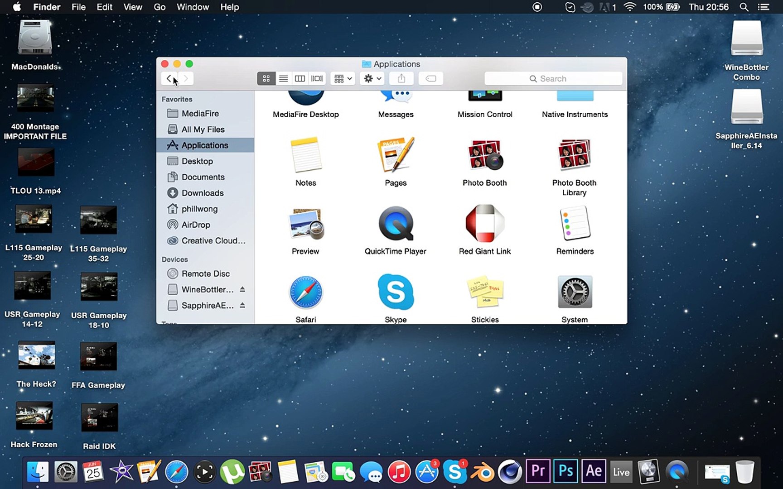
Task: Select the Photo Booth app icon
Action: 484,155
